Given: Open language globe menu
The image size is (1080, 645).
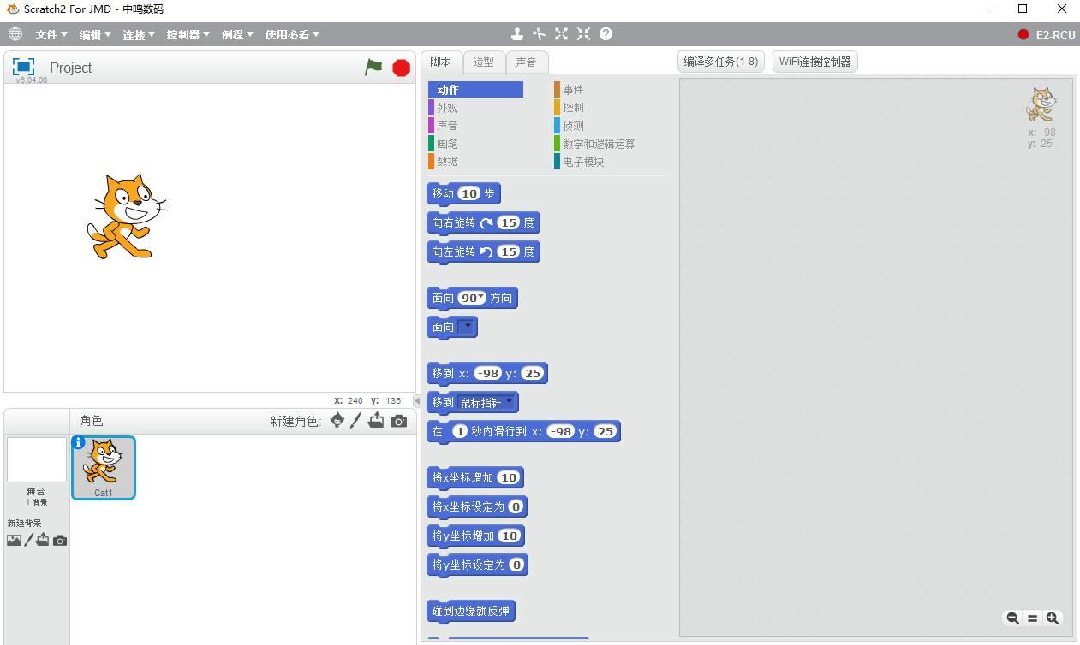Looking at the screenshot, I should point(15,34).
